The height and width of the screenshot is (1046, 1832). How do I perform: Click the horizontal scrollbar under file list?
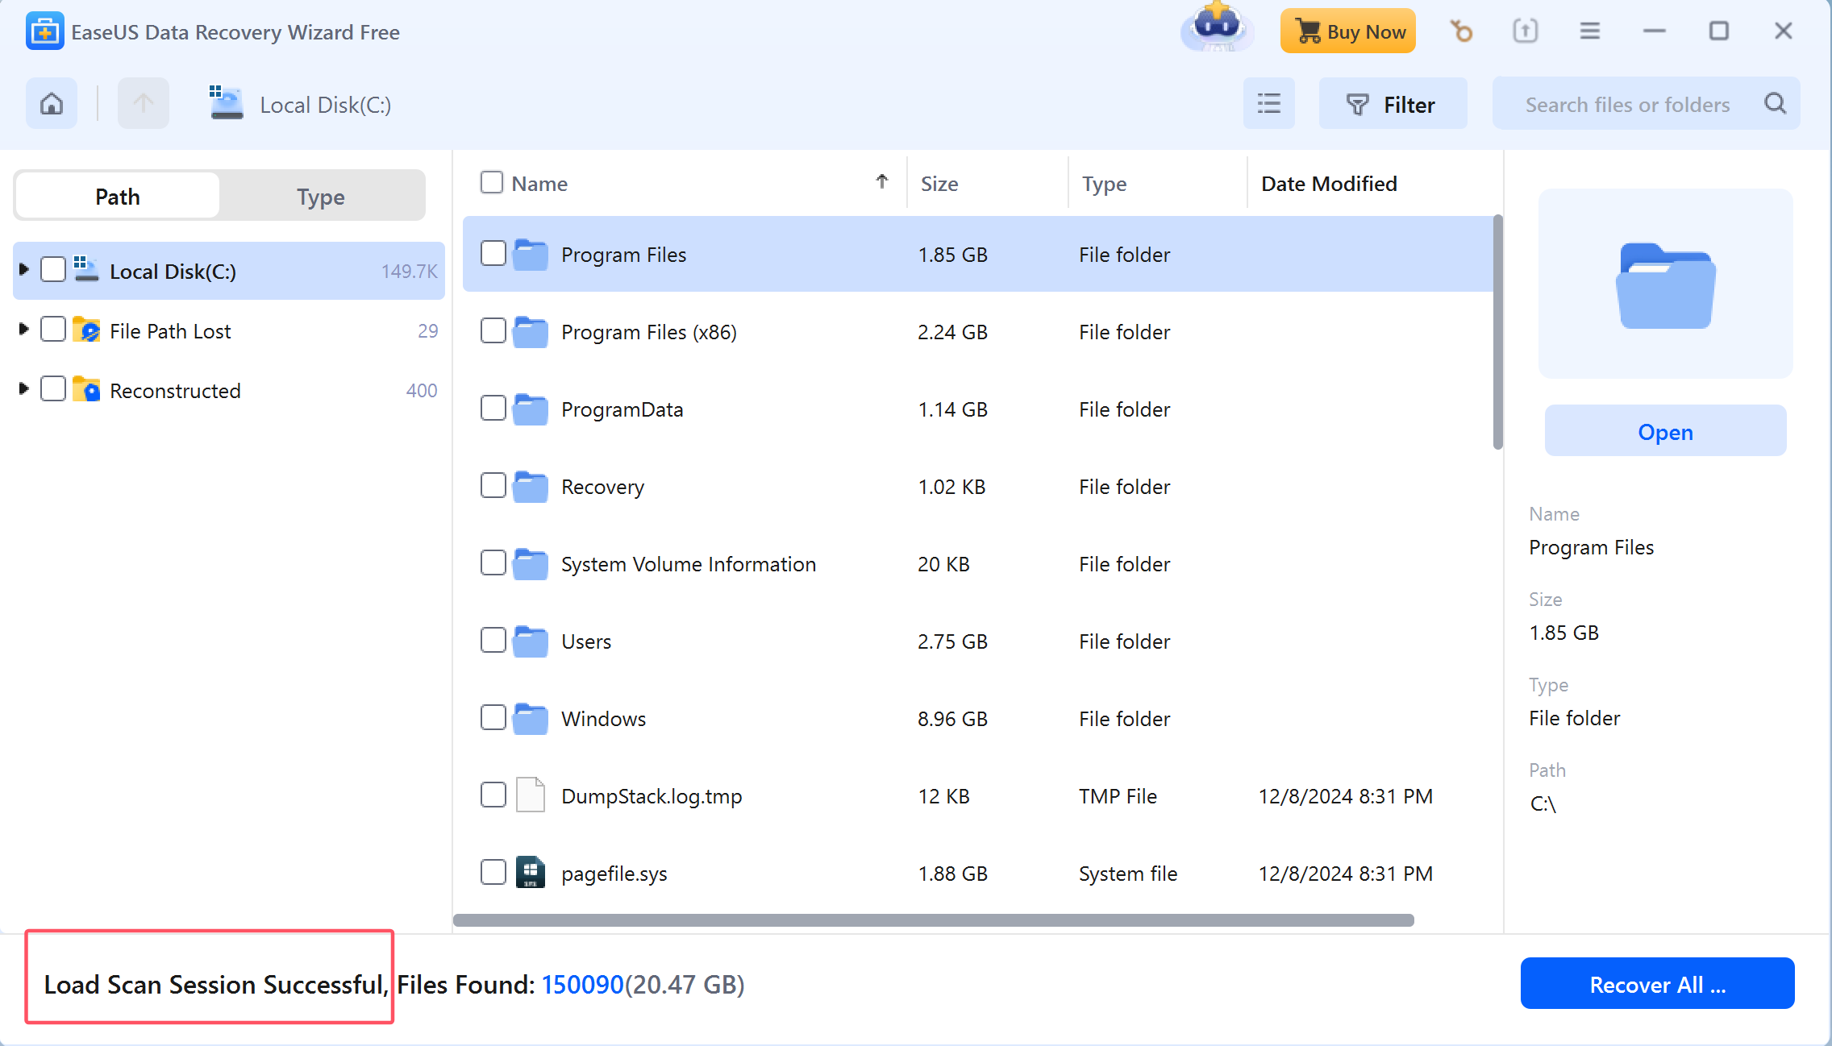[x=934, y=921]
